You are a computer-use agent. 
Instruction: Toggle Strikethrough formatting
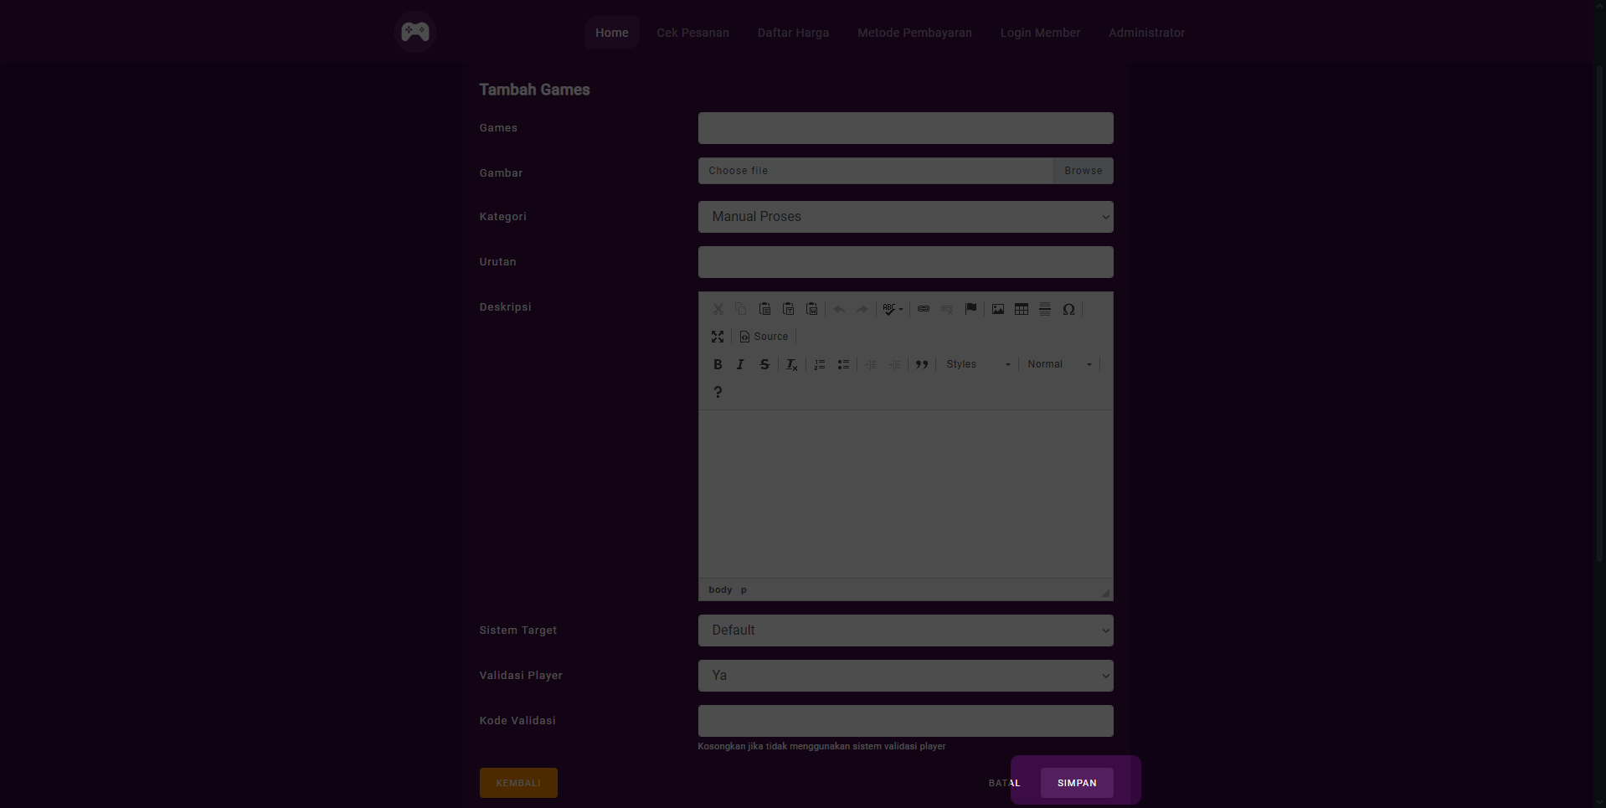[x=764, y=364]
